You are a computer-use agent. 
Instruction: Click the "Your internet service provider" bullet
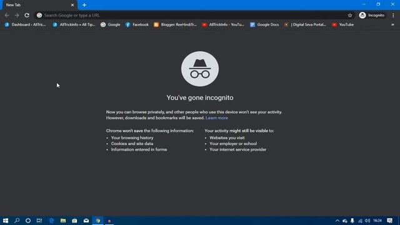[237, 149]
